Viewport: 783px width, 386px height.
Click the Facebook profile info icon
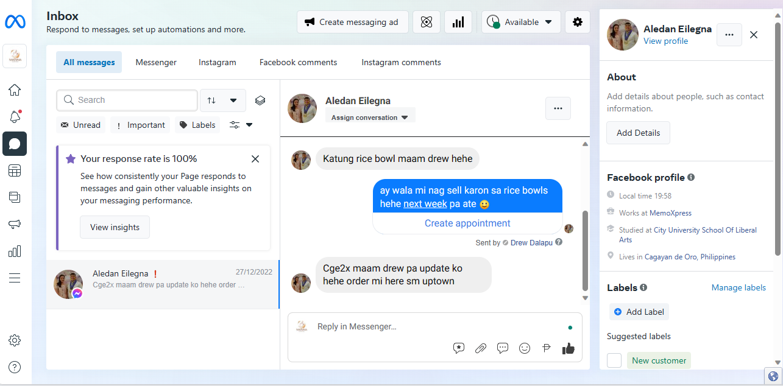[691, 178]
